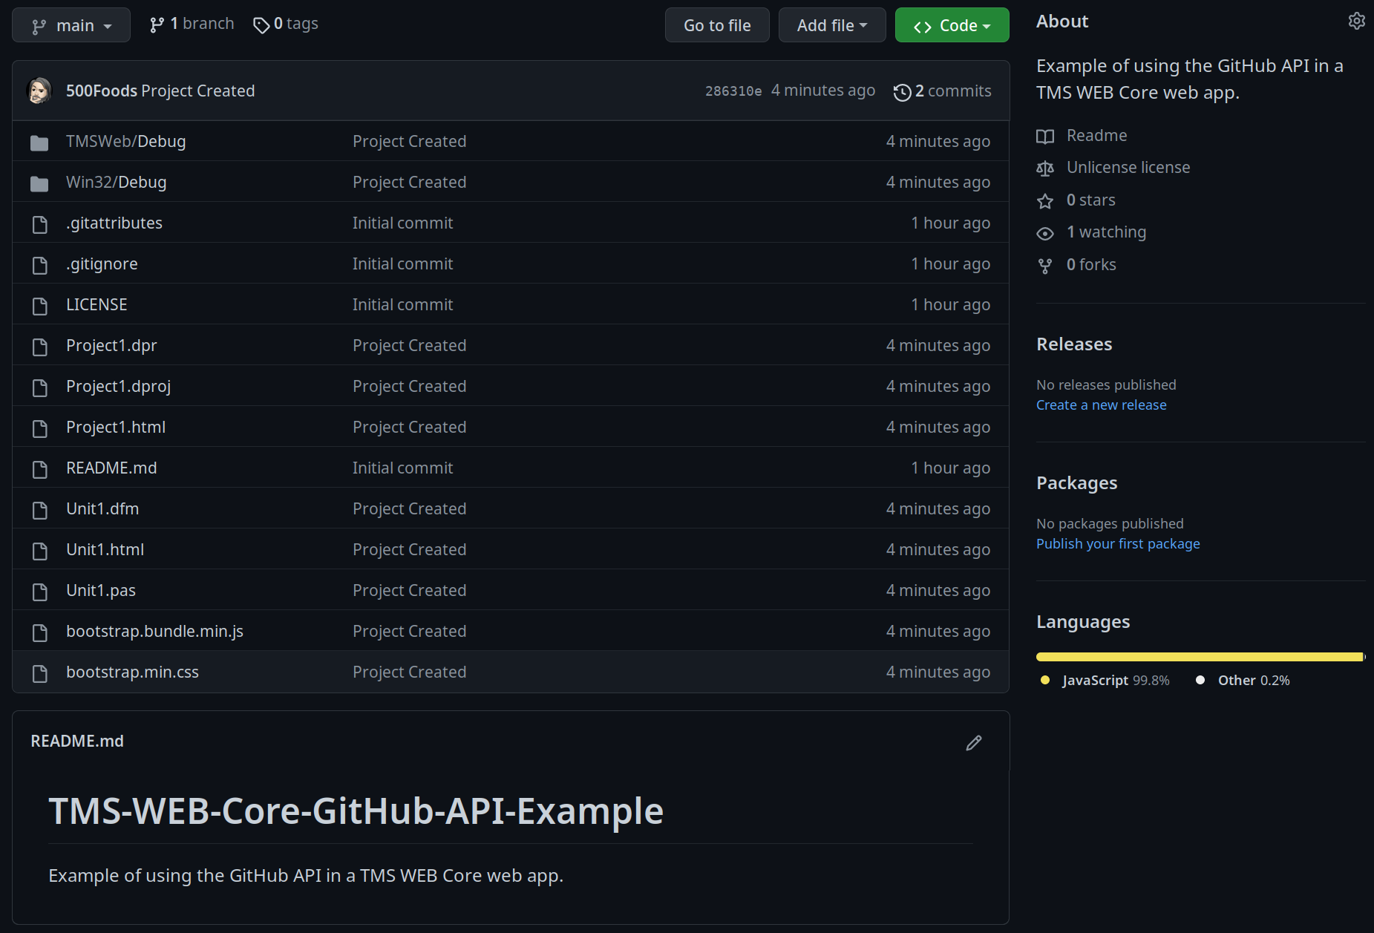
Task: Open the README.md file in list
Action: pyautogui.click(x=111, y=468)
